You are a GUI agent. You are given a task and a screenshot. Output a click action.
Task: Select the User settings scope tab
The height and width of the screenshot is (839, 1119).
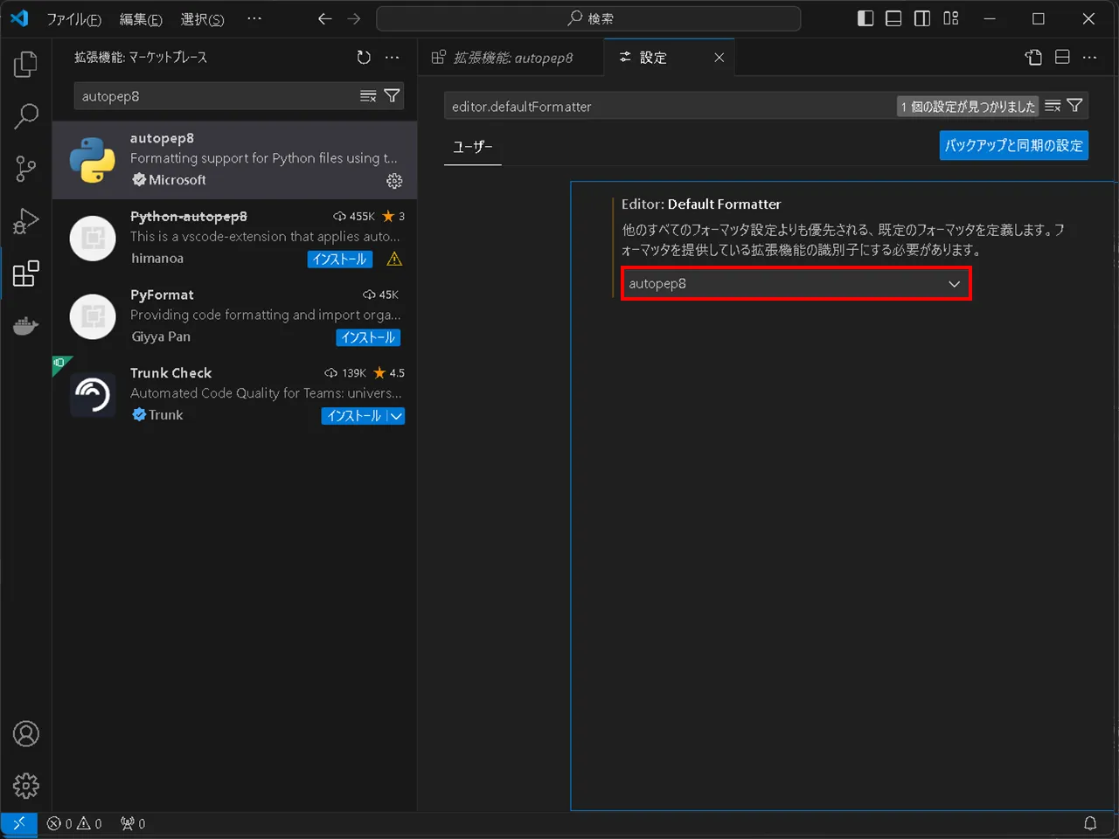coord(473,147)
